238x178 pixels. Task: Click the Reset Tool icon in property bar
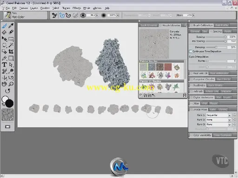coord(54,15)
